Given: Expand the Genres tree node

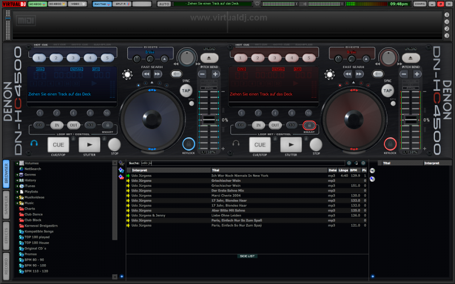Looking at the screenshot, I should [x=17, y=175].
